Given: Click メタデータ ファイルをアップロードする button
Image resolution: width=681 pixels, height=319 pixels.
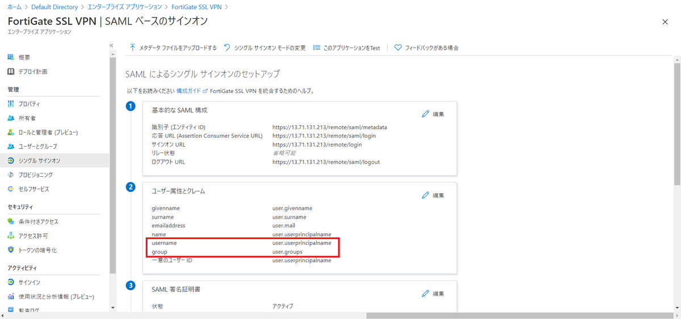Looking at the screenshot, I should pyautogui.click(x=173, y=48).
